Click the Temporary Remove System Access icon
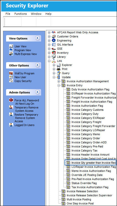Image resolution: width=117 pixels, height=206 pixels. point(11,107)
